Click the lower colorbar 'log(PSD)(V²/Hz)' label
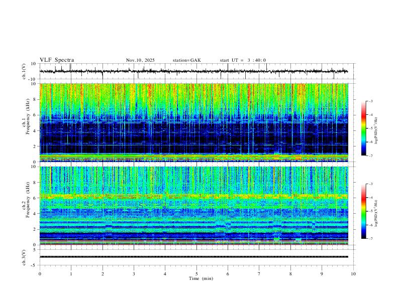398x307 pixels. pyautogui.click(x=376, y=214)
